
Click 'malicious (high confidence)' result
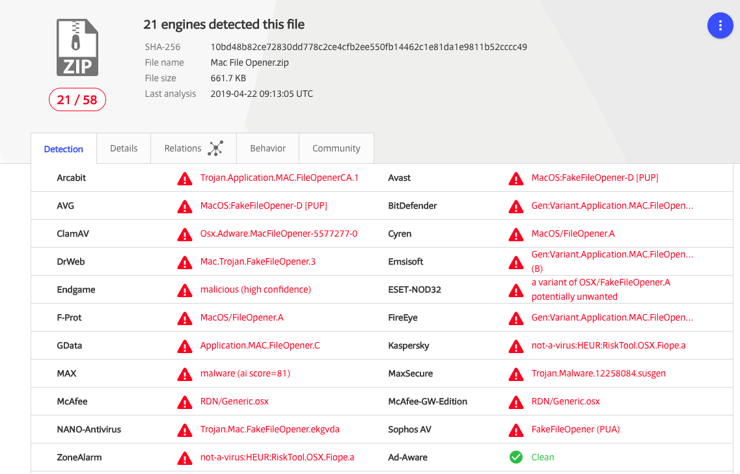tap(255, 289)
